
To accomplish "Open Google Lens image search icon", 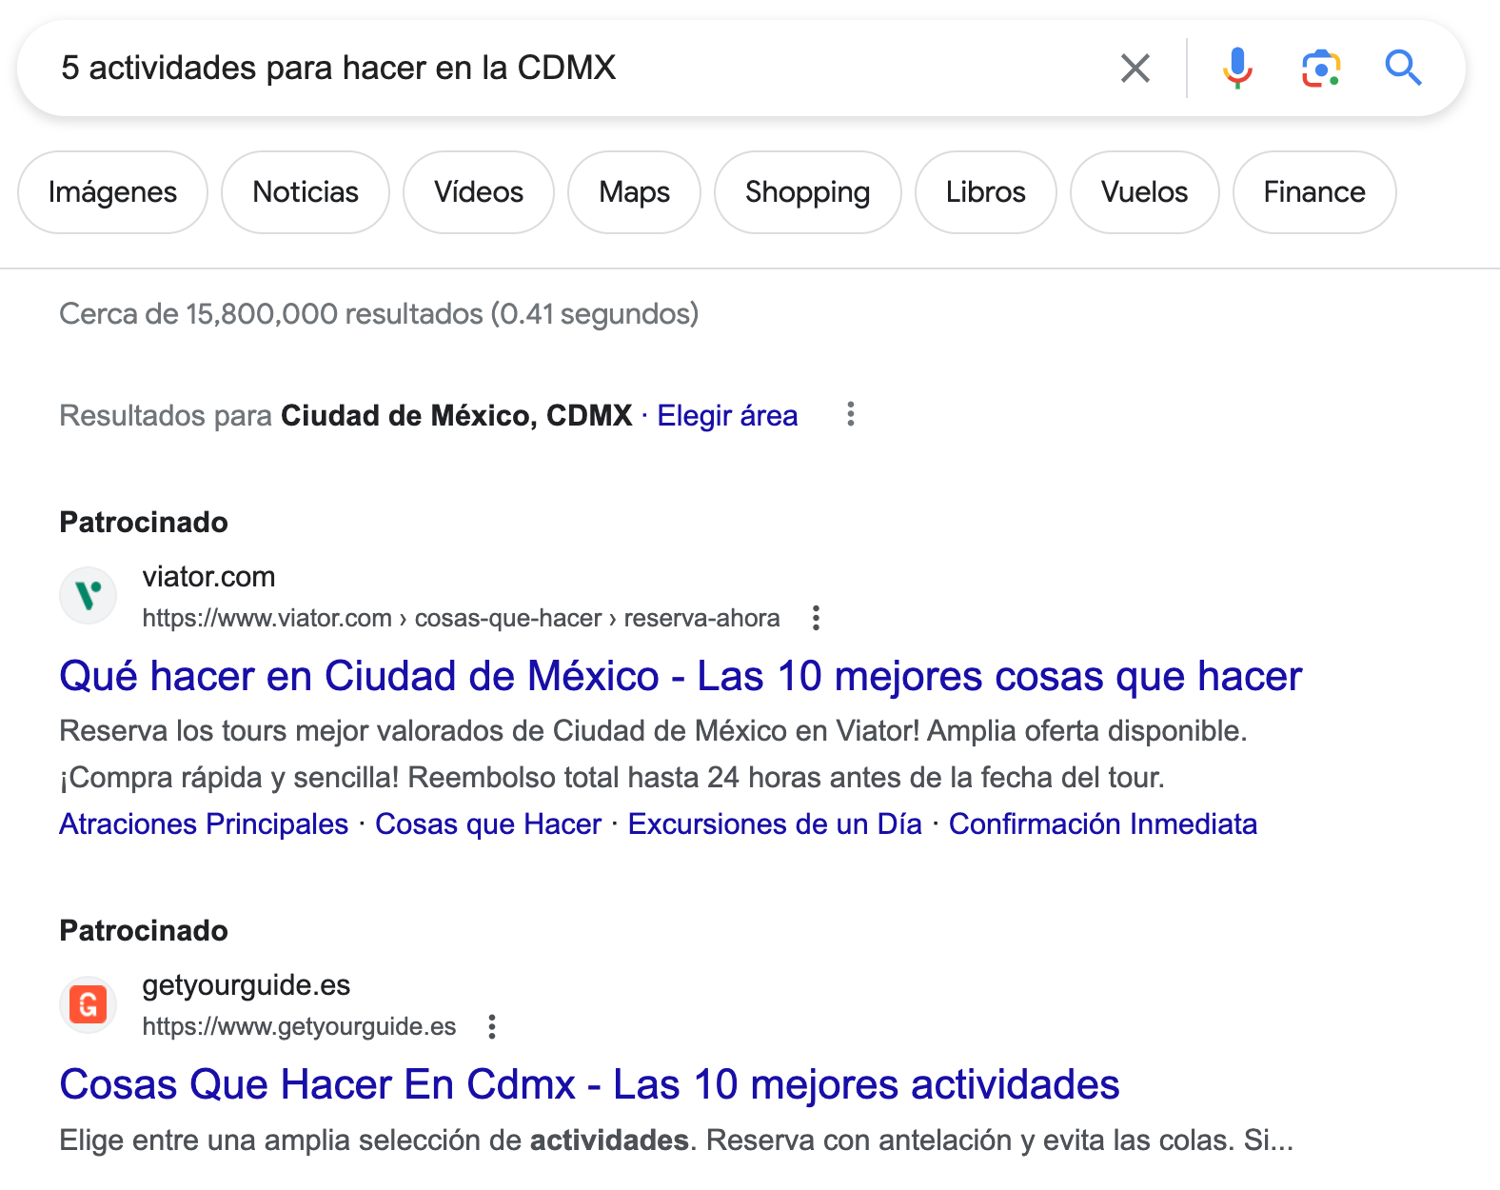I will tap(1321, 69).
